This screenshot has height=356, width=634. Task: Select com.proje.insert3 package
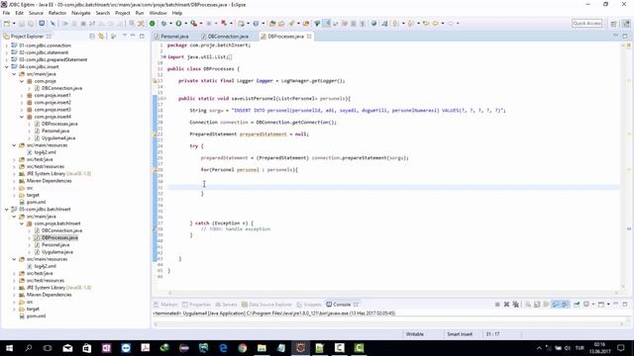pyautogui.click(x=53, y=110)
